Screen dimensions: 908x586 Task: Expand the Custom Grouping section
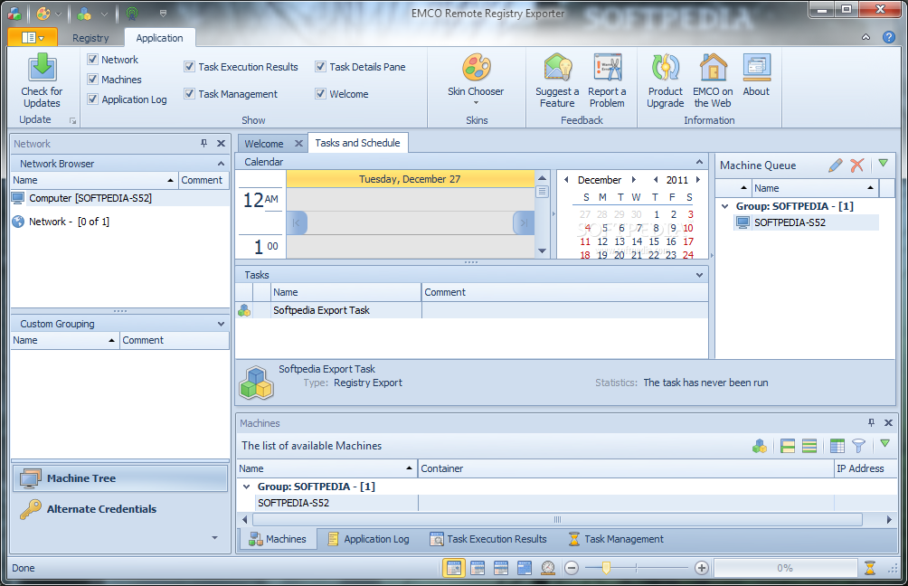tap(221, 324)
